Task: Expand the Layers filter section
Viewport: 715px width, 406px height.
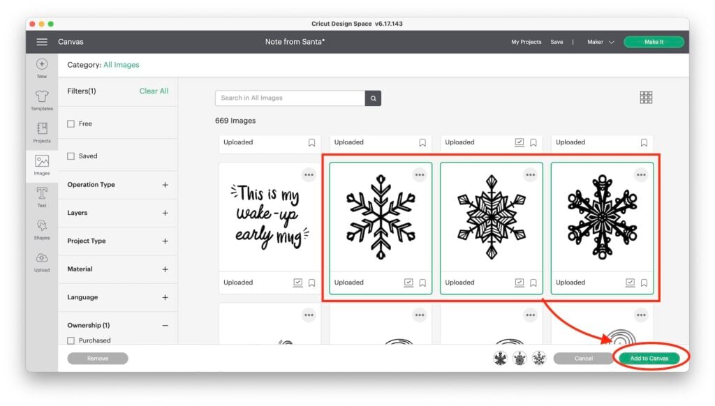Action: (165, 213)
